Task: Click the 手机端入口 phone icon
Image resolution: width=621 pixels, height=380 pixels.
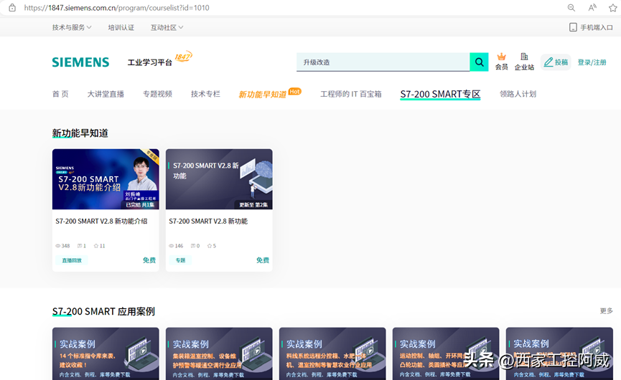Action: (573, 27)
